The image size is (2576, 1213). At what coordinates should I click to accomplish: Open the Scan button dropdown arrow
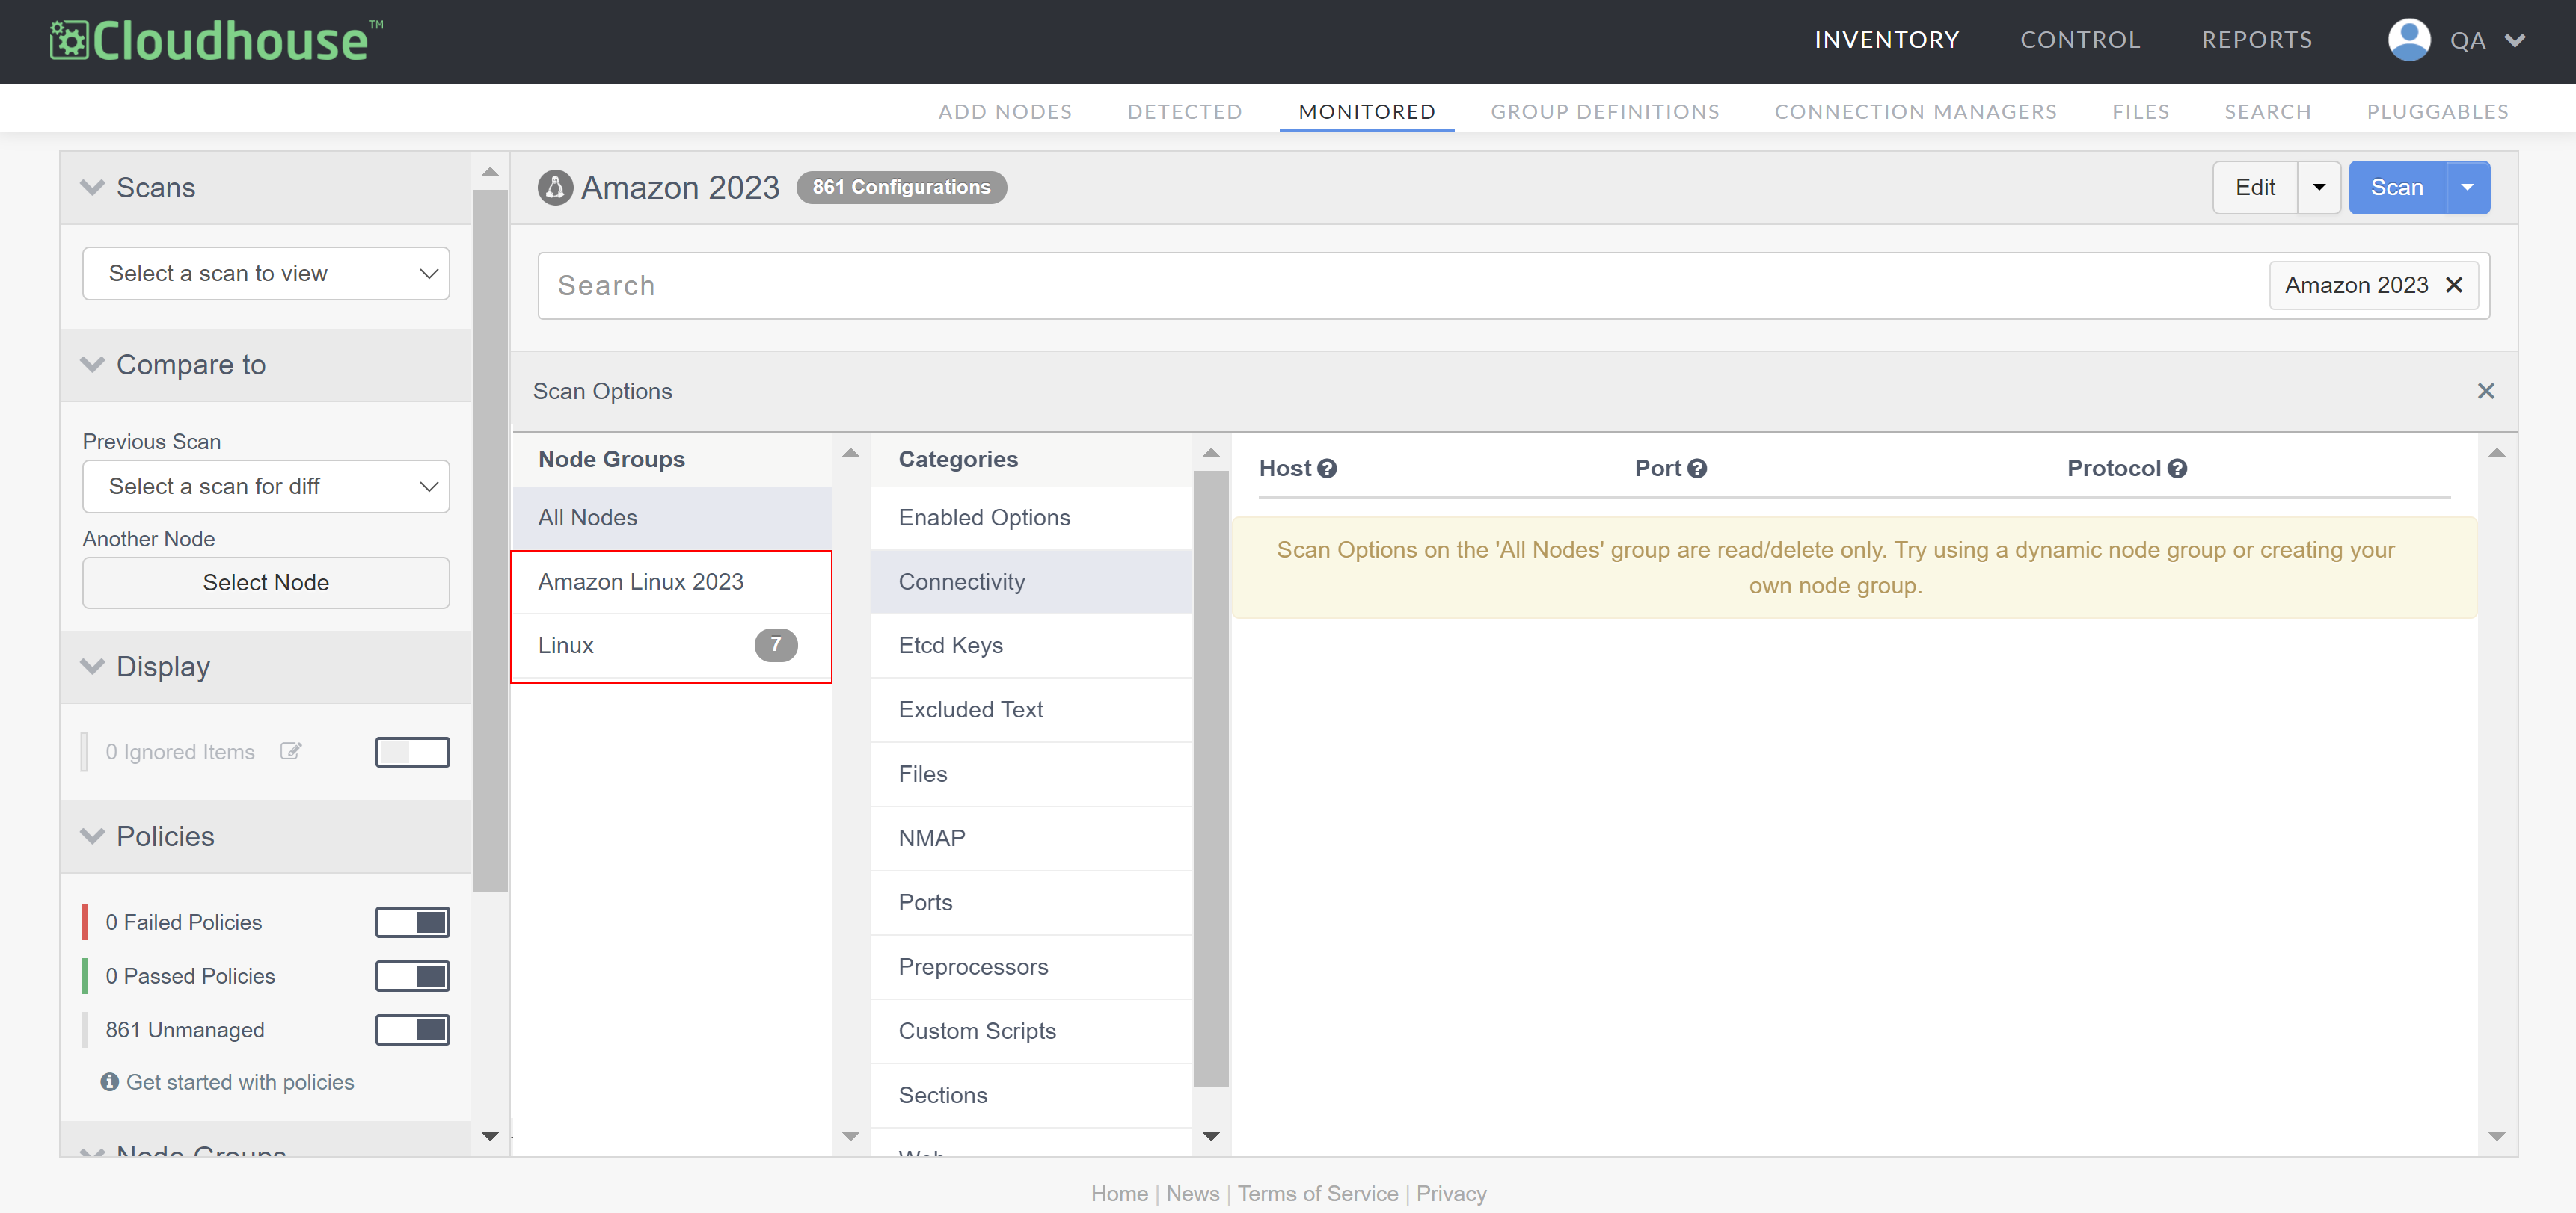pyautogui.click(x=2467, y=187)
